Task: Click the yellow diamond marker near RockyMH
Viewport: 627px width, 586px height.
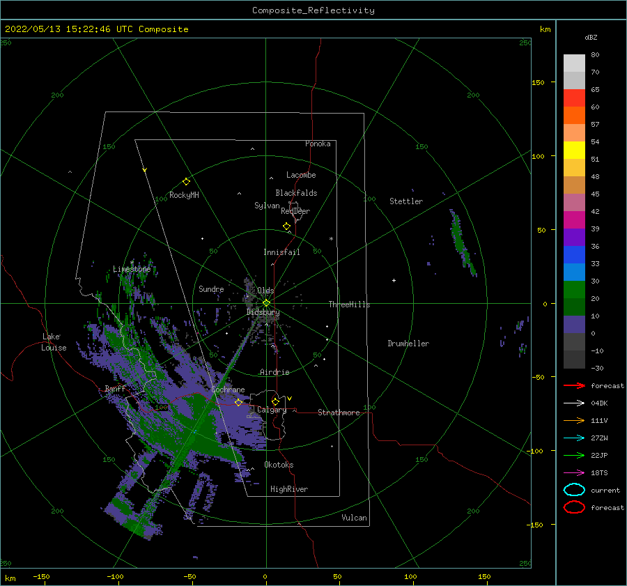Action: pyautogui.click(x=186, y=182)
